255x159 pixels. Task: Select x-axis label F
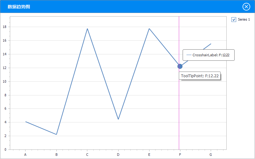click(x=180, y=155)
